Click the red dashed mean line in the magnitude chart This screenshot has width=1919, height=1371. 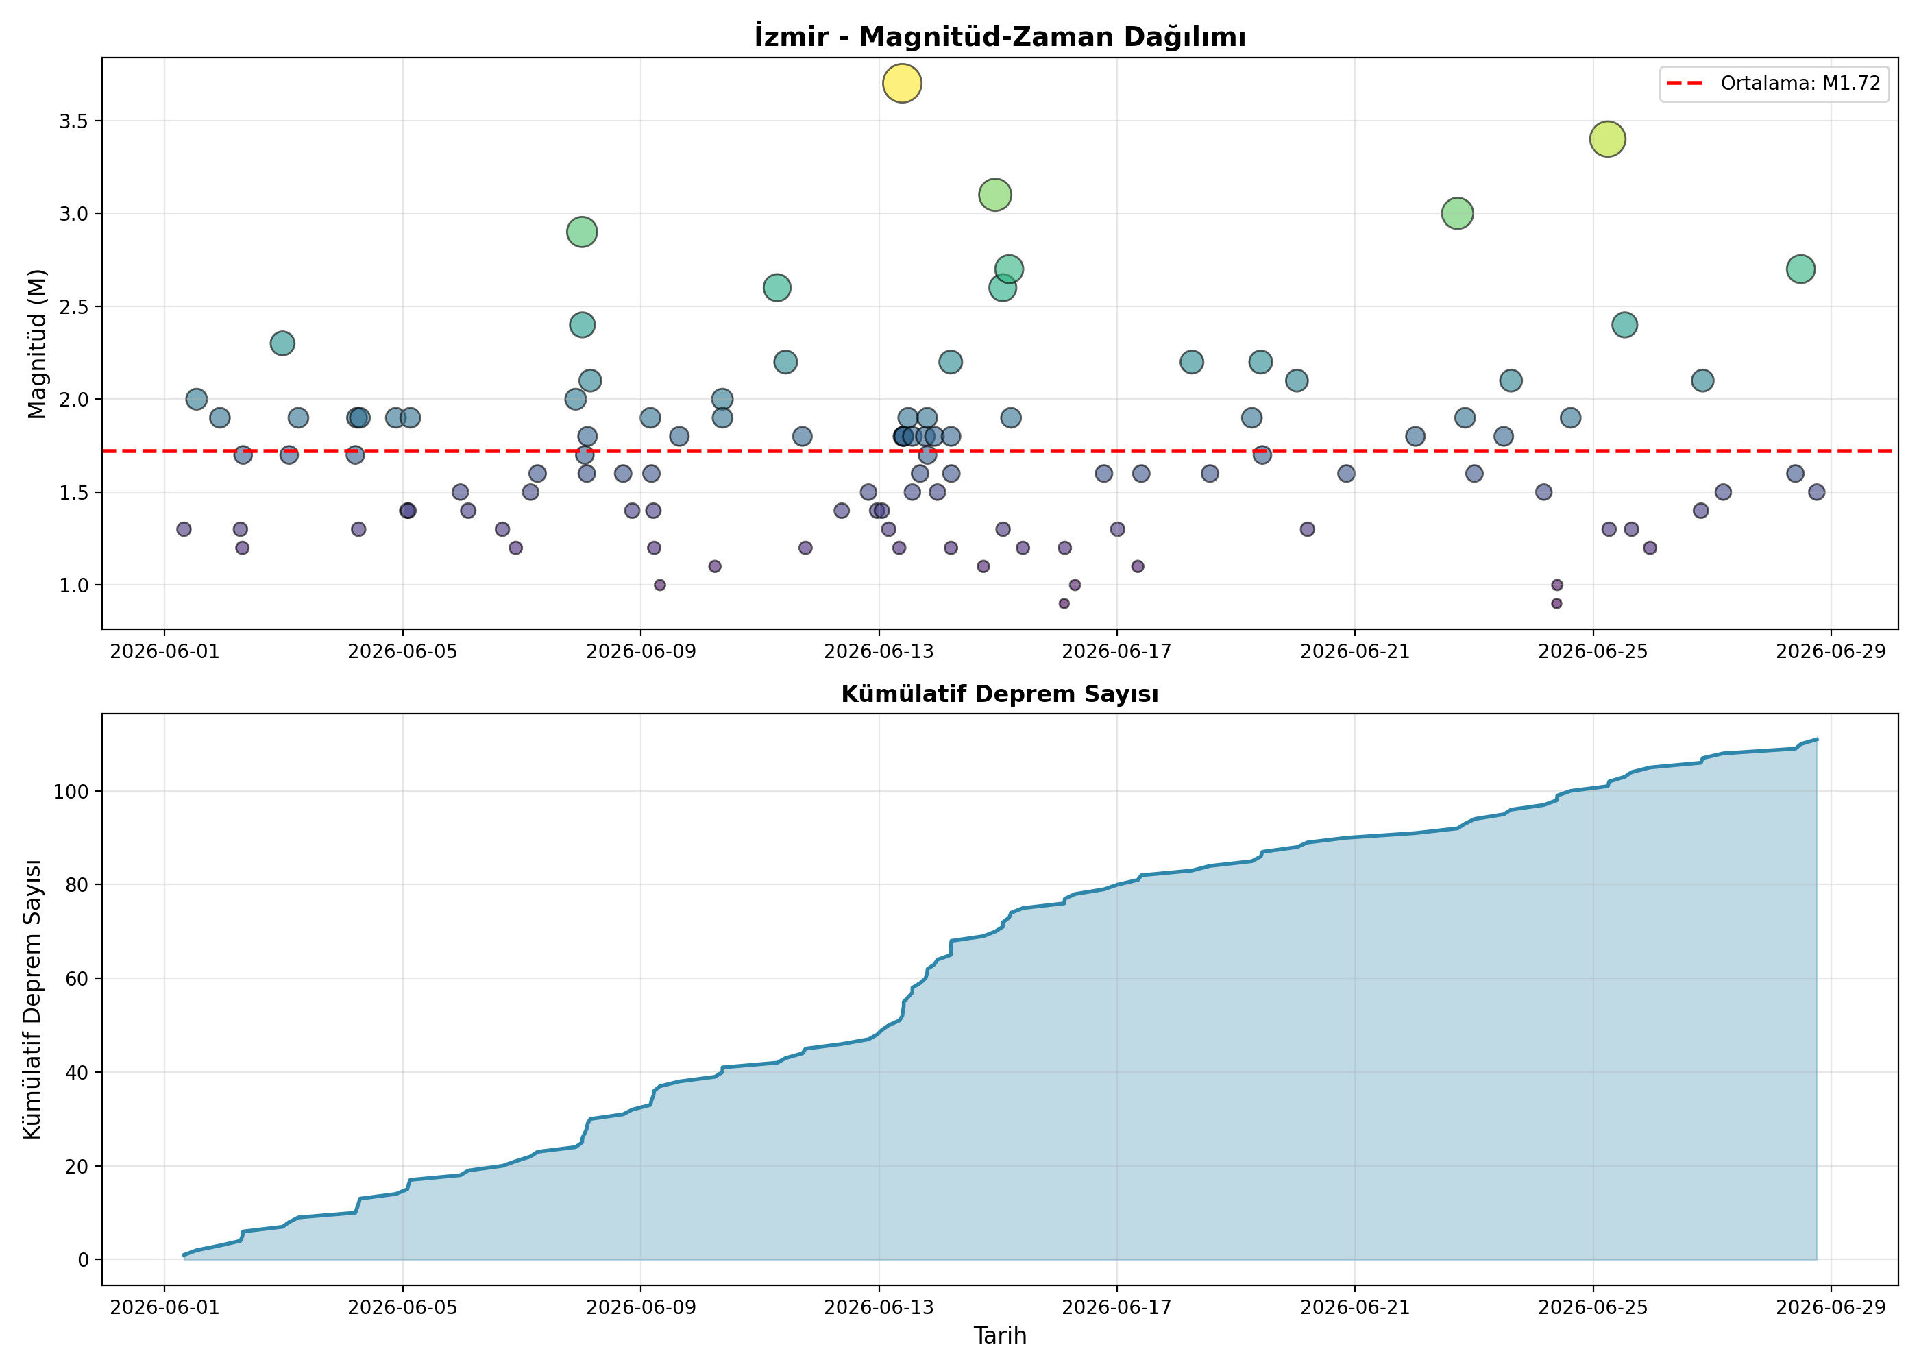pos(1000,452)
